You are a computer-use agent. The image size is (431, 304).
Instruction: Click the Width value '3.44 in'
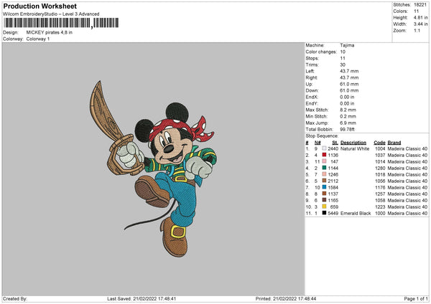click(420, 24)
